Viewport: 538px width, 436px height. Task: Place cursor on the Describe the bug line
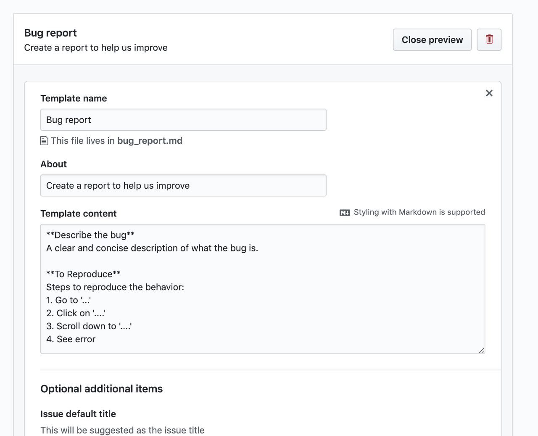point(90,235)
